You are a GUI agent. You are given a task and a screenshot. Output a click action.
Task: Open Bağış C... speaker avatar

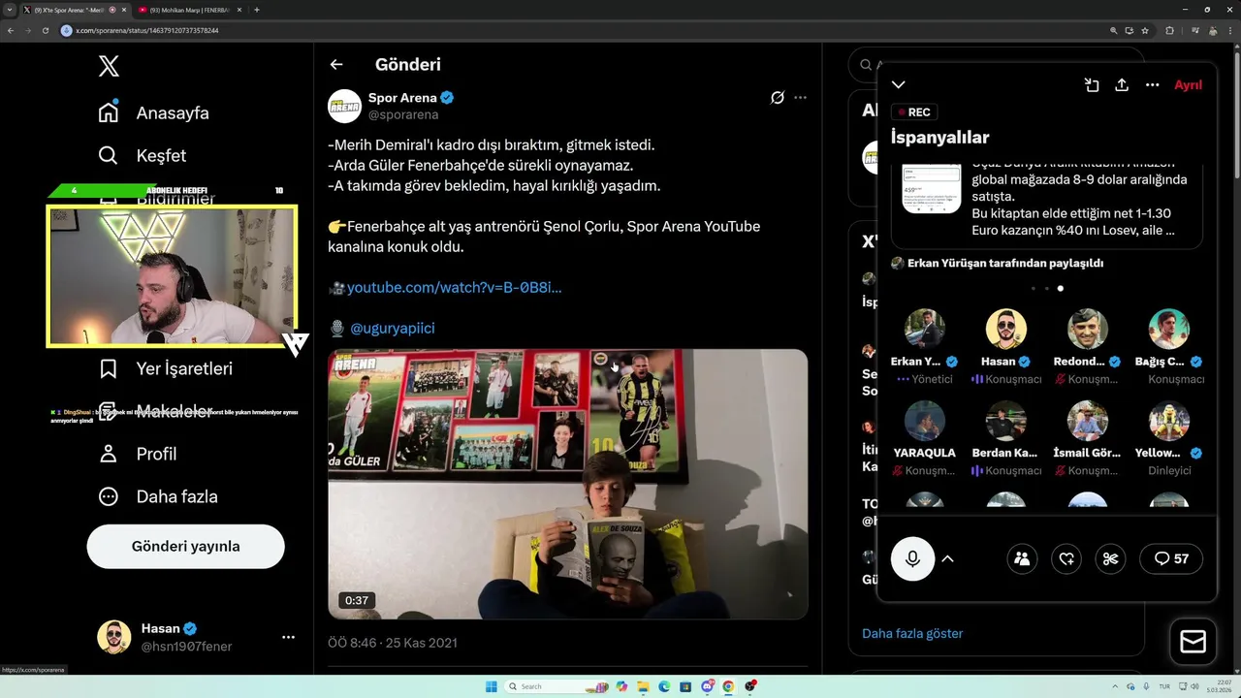[x=1168, y=329]
